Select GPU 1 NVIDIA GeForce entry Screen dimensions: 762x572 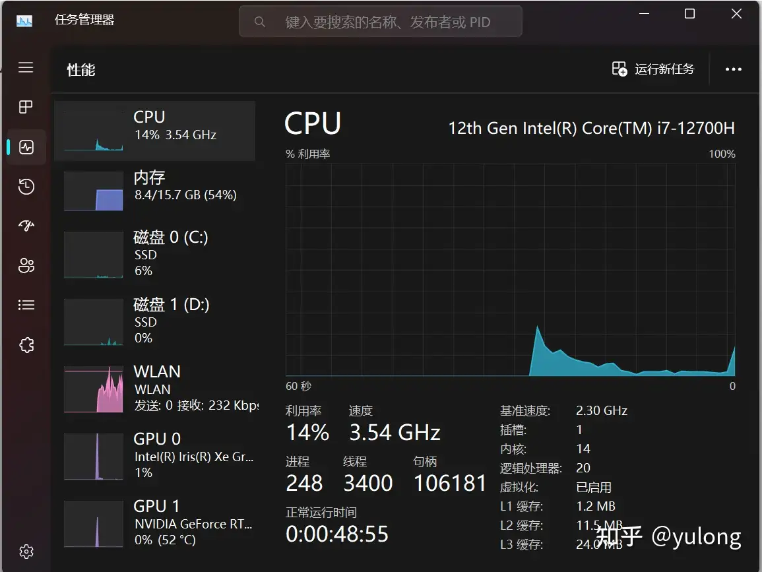[x=154, y=523]
